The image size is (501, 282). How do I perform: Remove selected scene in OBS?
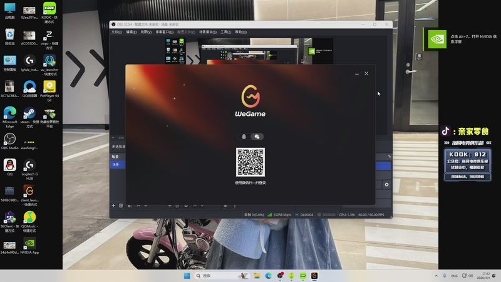tap(121, 206)
